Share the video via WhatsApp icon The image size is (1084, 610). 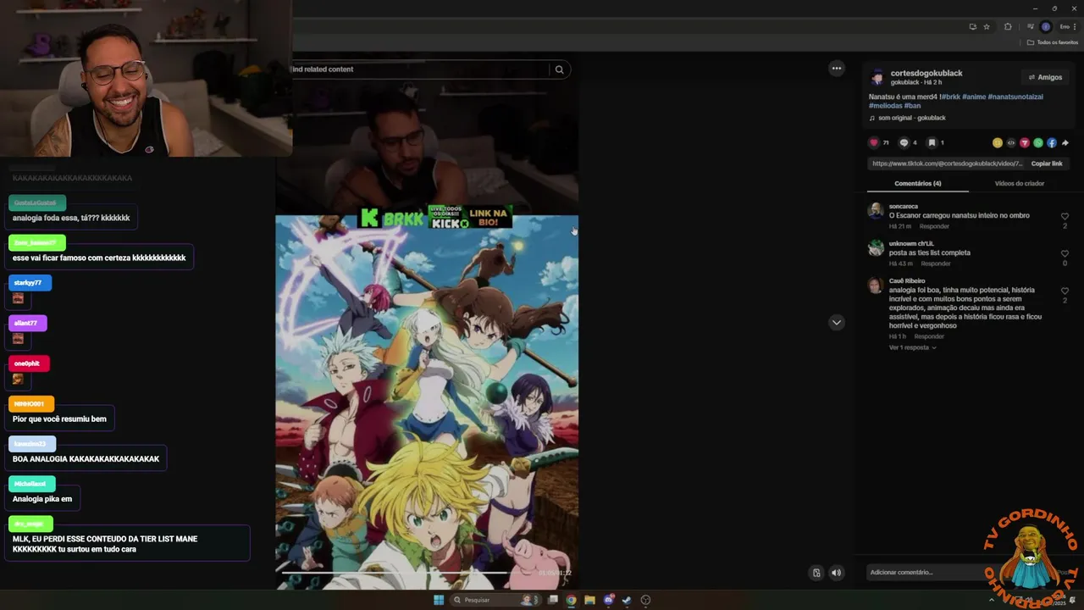point(1038,143)
